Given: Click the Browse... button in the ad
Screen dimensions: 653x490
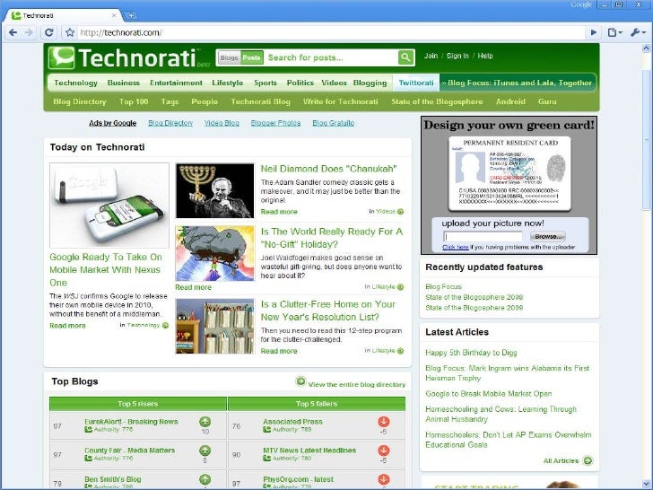Looking at the screenshot, I should tap(548, 237).
